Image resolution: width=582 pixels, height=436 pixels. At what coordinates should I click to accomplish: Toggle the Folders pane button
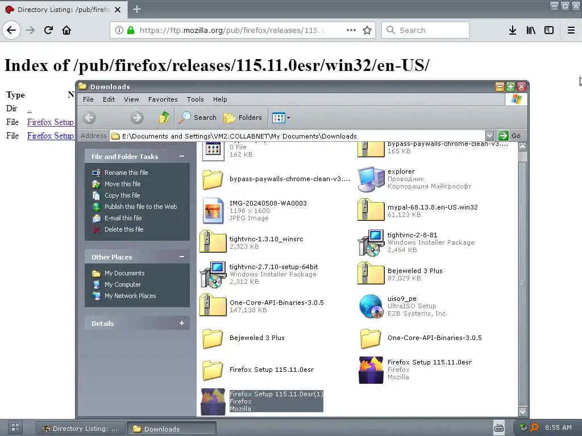click(x=243, y=118)
